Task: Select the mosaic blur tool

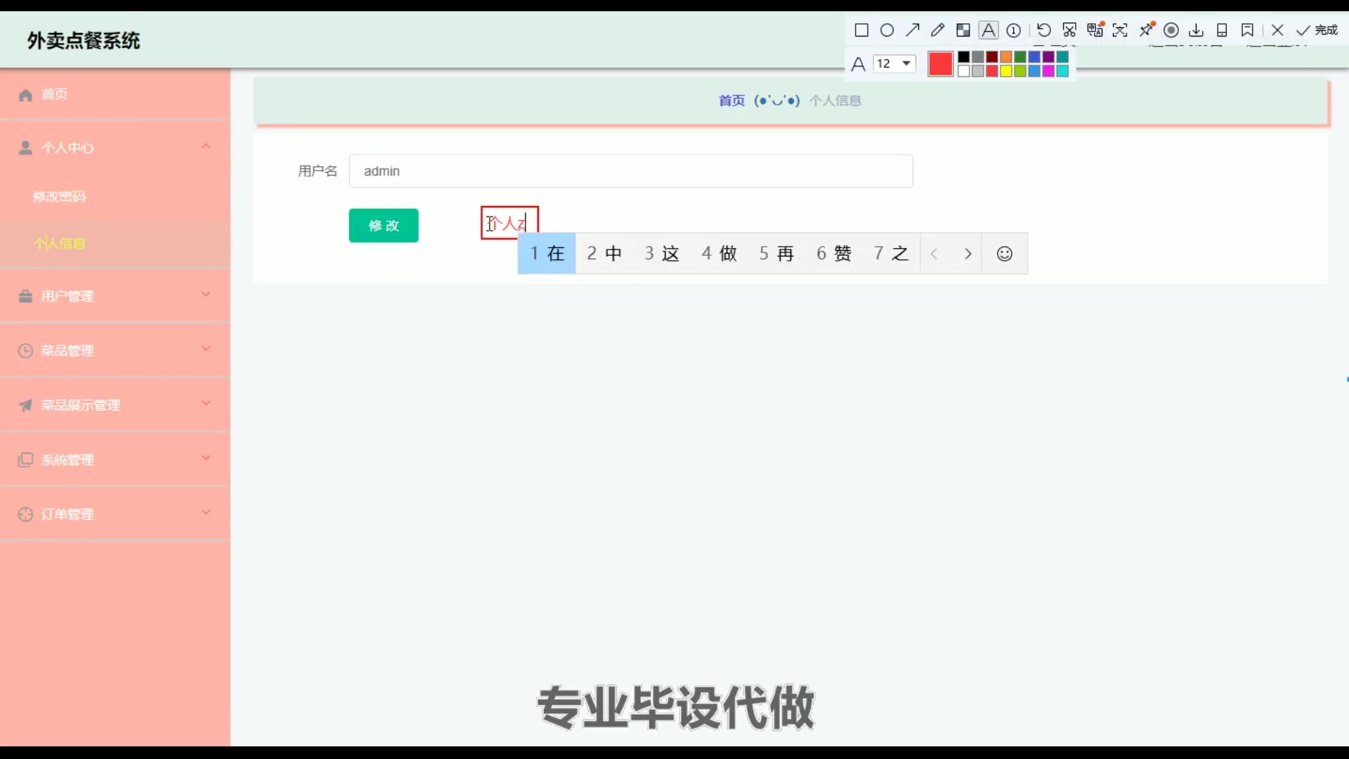Action: (x=963, y=30)
